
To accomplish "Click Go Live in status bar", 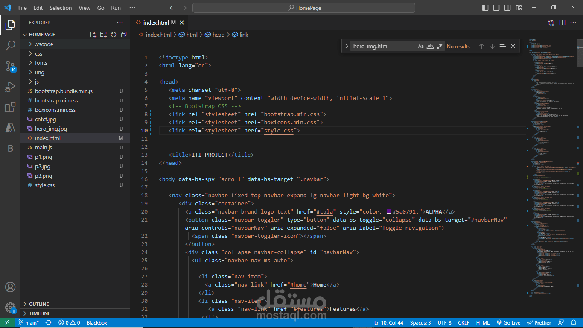I will (x=508, y=322).
